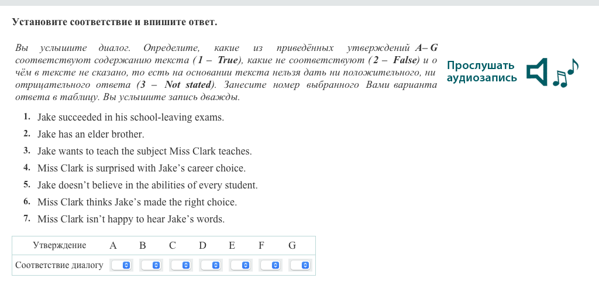This screenshot has width=599, height=302.
Task: Click the heading 'Установите соответствие и впишите ответ'
Action: pyautogui.click(x=115, y=22)
